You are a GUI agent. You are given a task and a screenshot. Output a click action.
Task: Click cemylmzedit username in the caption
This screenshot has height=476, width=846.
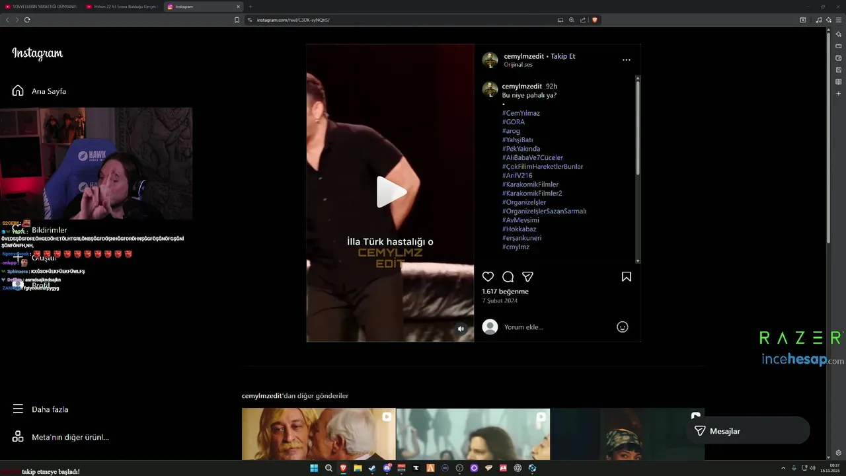point(521,86)
